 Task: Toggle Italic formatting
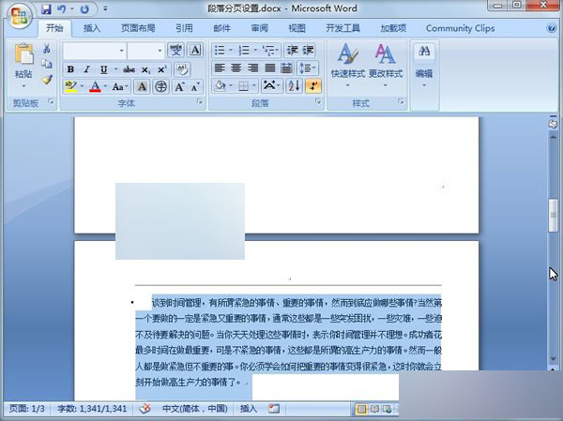pyautogui.click(x=87, y=69)
